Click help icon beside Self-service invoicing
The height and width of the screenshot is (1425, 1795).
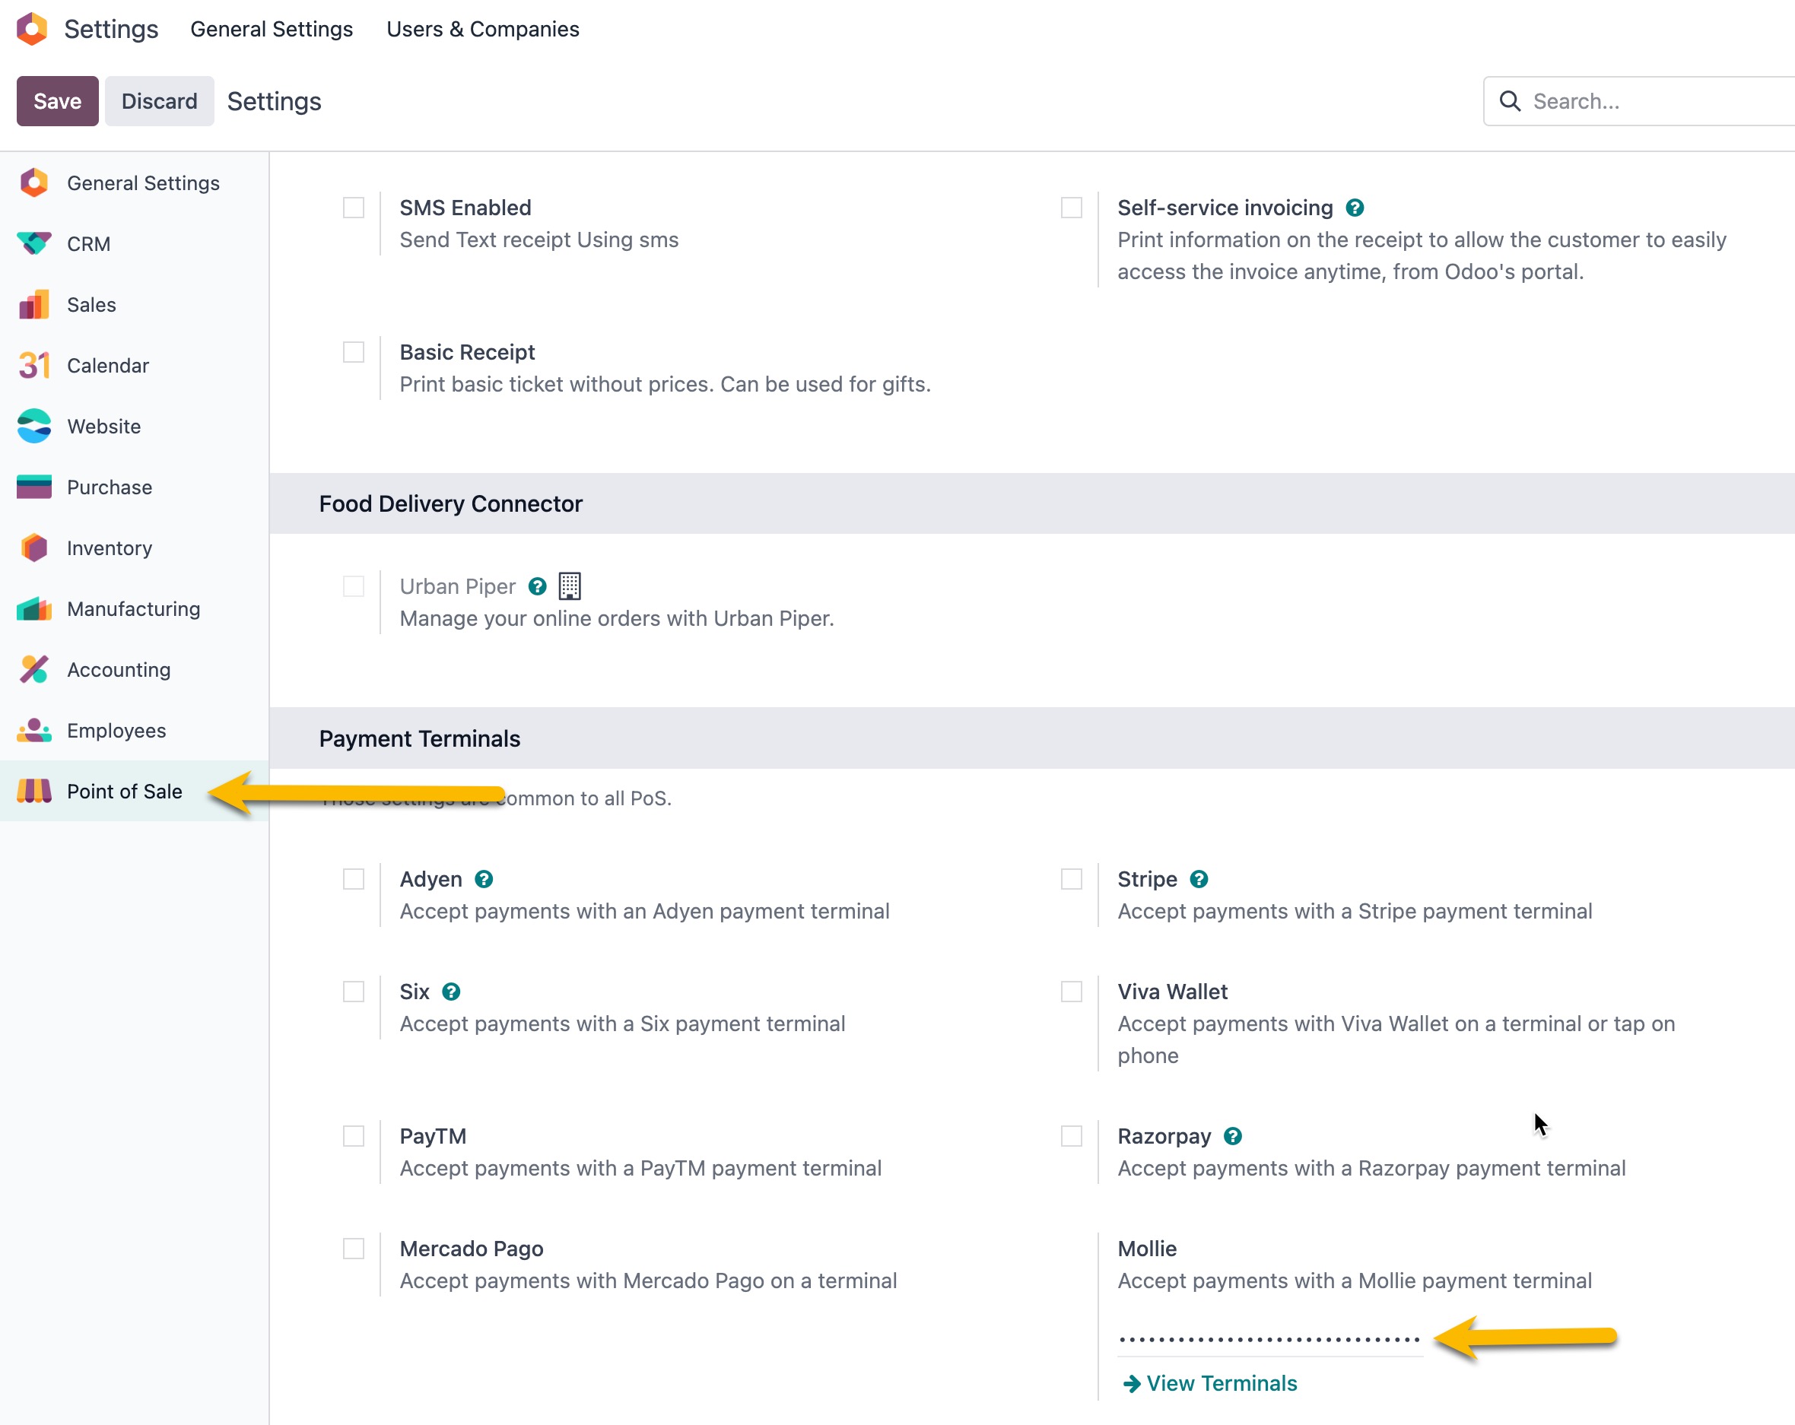pos(1355,208)
